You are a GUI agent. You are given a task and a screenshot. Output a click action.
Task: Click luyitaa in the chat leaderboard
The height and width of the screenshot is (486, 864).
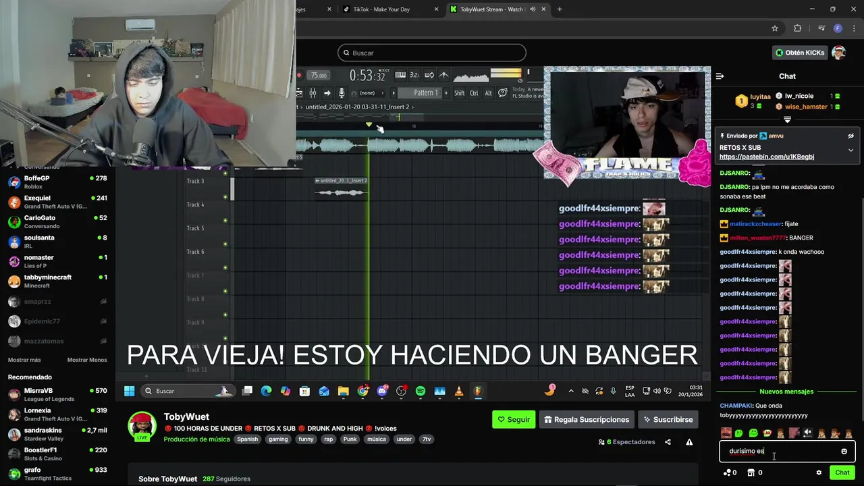(x=759, y=97)
